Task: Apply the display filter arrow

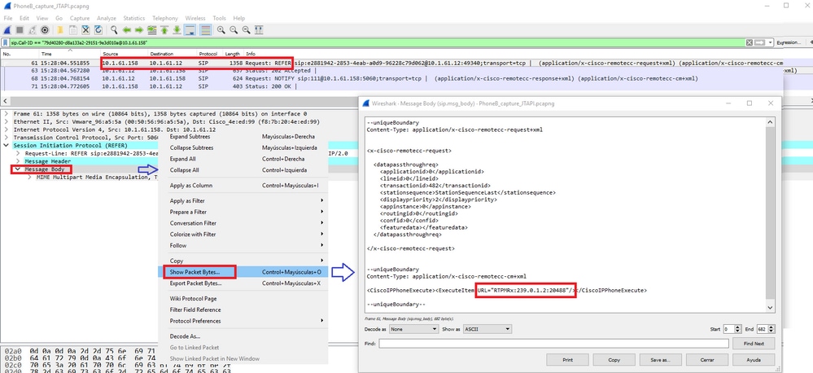Action: (759, 42)
